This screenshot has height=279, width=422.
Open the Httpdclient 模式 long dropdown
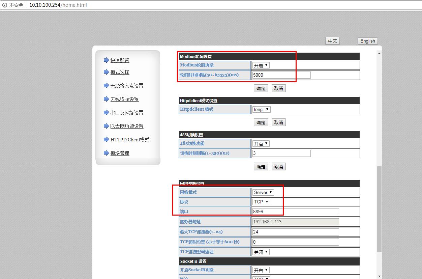point(261,109)
